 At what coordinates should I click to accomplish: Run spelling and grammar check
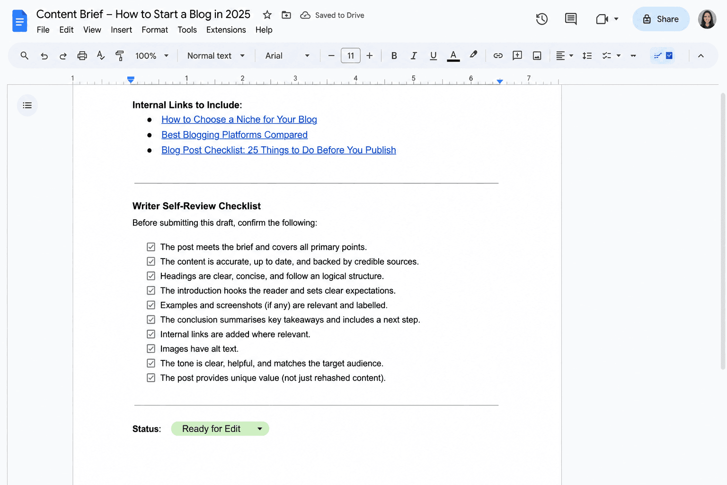101,55
